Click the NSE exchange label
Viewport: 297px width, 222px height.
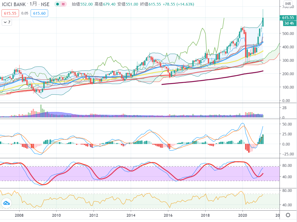click(45, 4)
